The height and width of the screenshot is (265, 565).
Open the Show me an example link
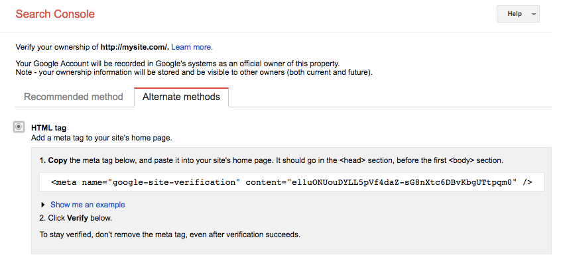(88, 205)
